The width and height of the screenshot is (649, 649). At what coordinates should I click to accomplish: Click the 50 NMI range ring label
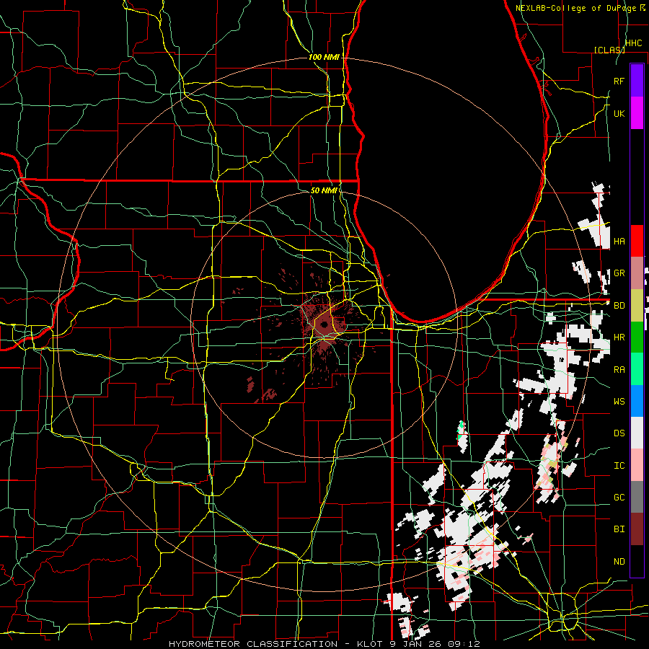point(324,190)
